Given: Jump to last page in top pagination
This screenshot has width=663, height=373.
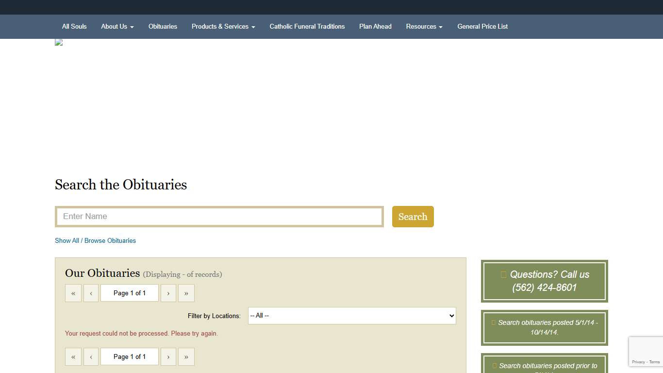Looking at the screenshot, I should pos(186,293).
